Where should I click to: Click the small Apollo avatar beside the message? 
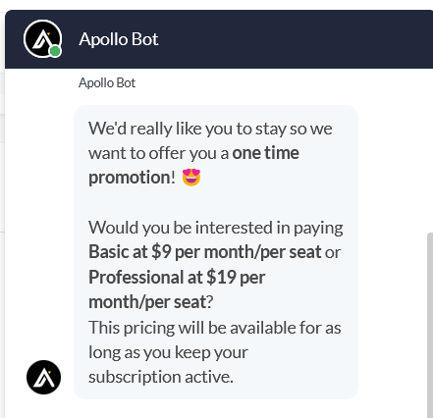pyautogui.click(x=43, y=377)
